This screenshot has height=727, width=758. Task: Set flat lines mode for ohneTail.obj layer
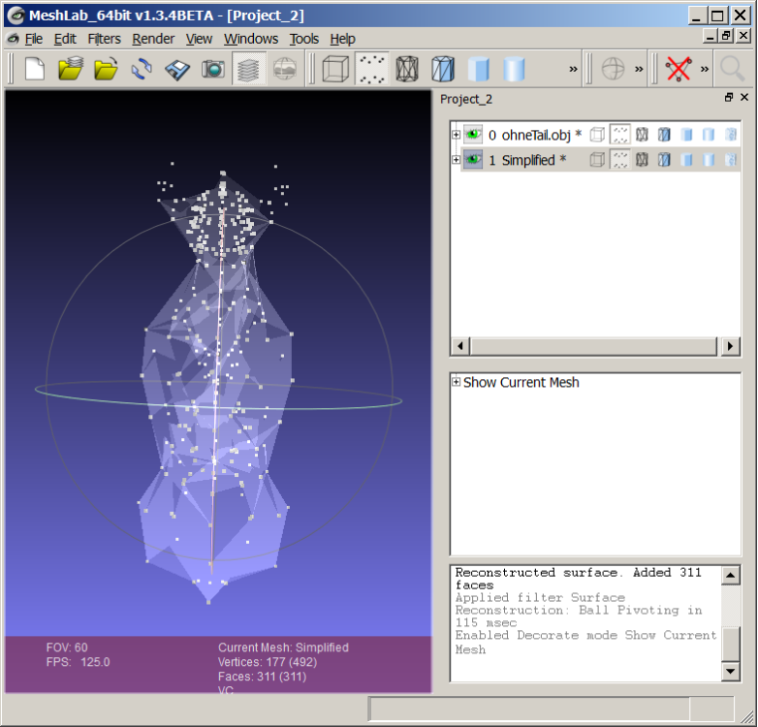686,135
